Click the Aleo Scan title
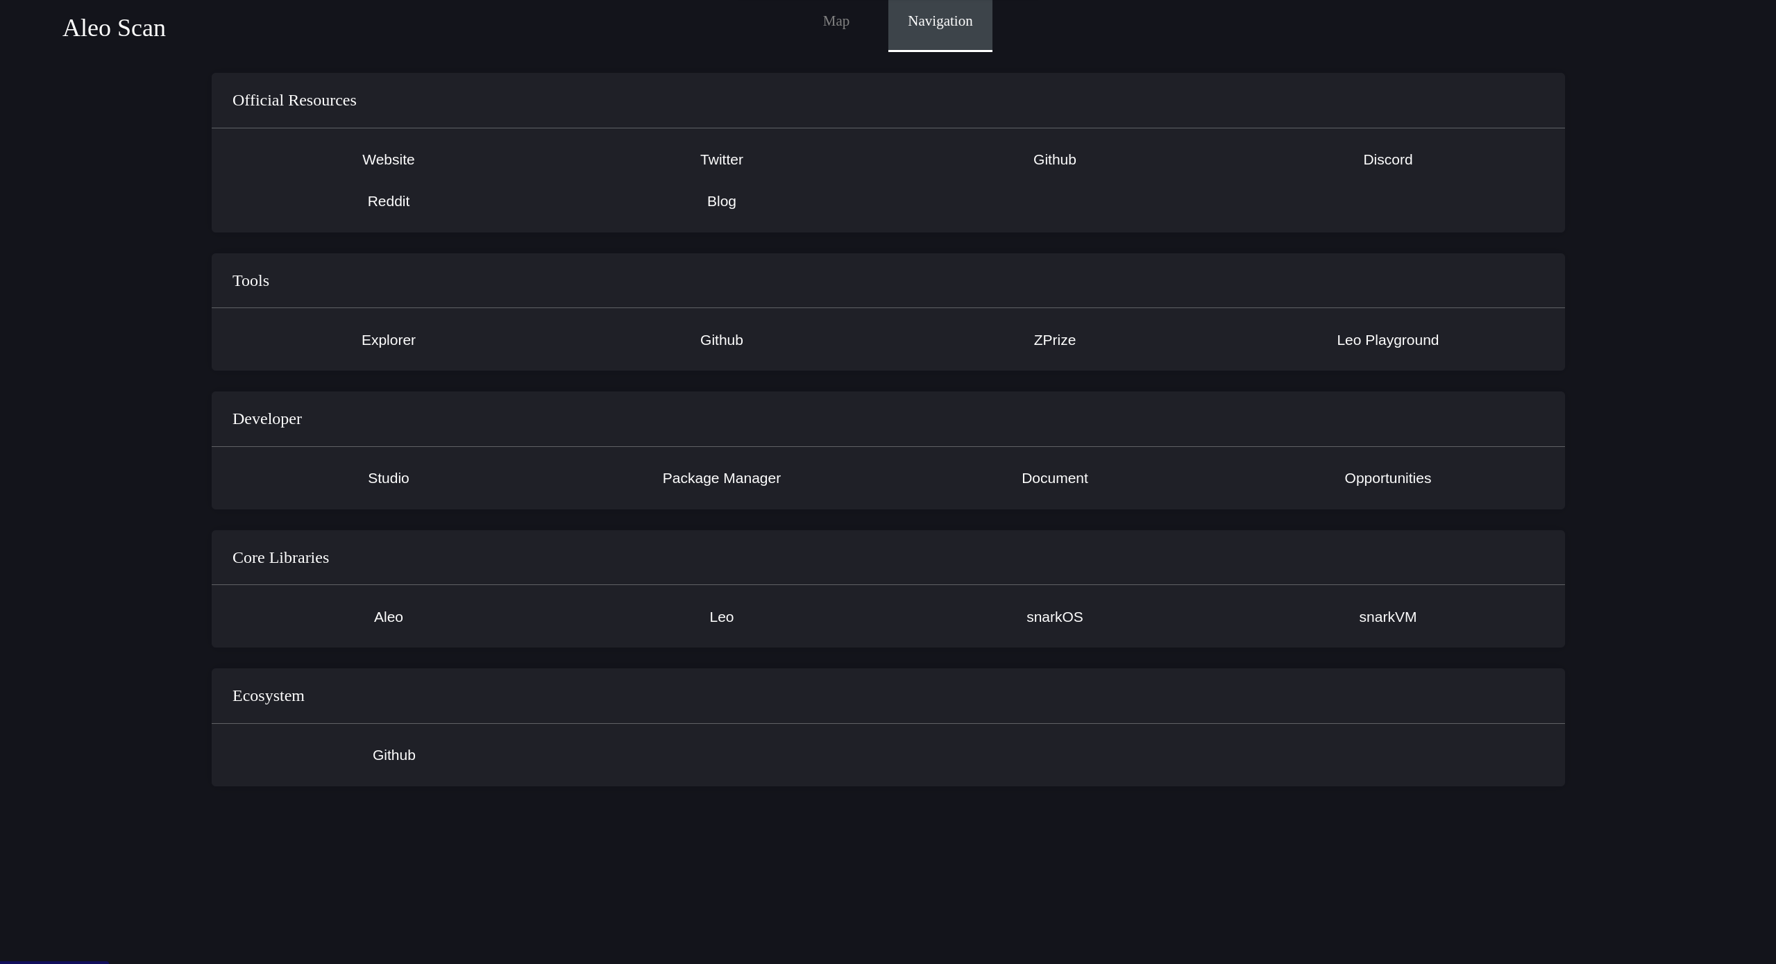Image resolution: width=1776 pixels, height=964 pixels. [x=114, y=28]
